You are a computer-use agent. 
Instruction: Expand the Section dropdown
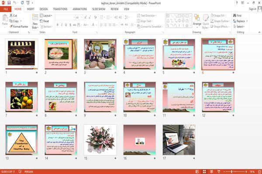(x=46, y=27)
